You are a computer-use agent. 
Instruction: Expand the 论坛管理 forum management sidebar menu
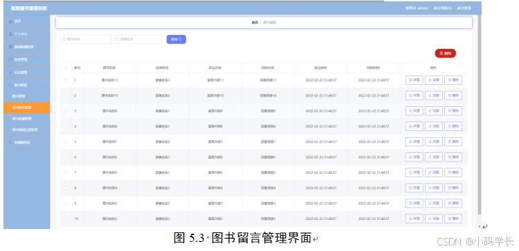[27, 72]
